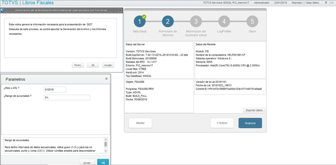Click the ¿Mes y Año ? label
The height and width of the screenshot is (165, 336).
[x=11, y=88]
